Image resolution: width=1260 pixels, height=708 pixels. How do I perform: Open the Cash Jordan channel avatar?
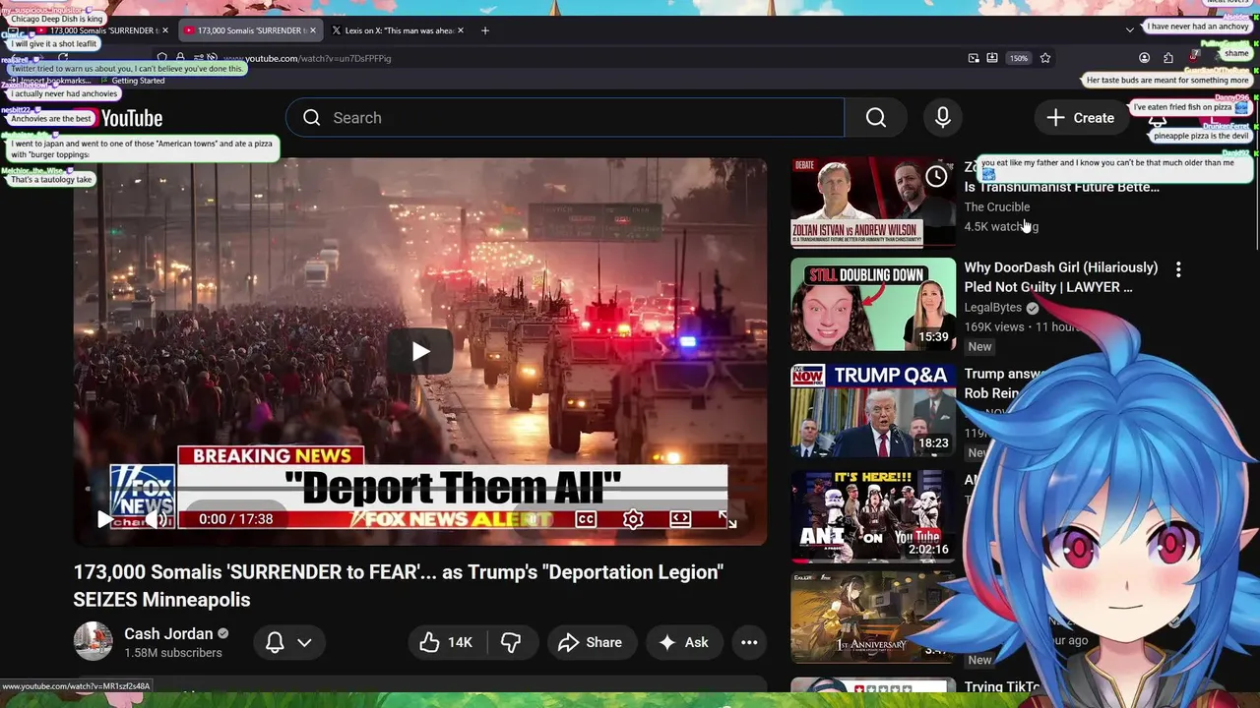93,641
